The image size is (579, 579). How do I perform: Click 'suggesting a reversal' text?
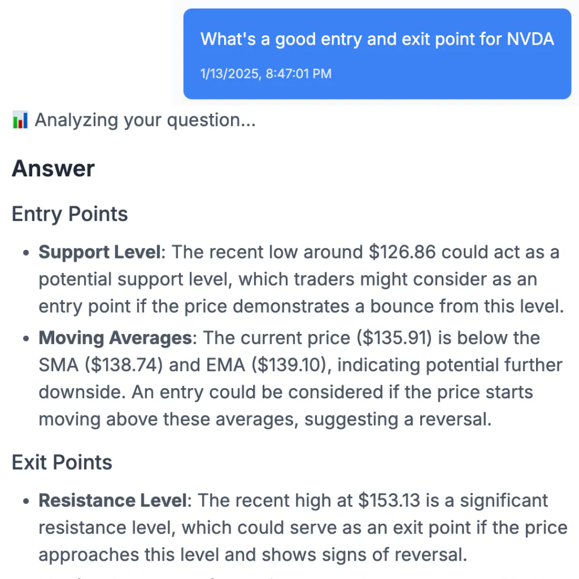[398, 419]
